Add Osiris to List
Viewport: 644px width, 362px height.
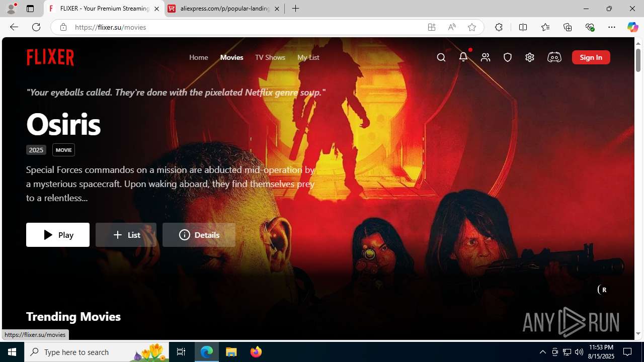coord(126,235)
